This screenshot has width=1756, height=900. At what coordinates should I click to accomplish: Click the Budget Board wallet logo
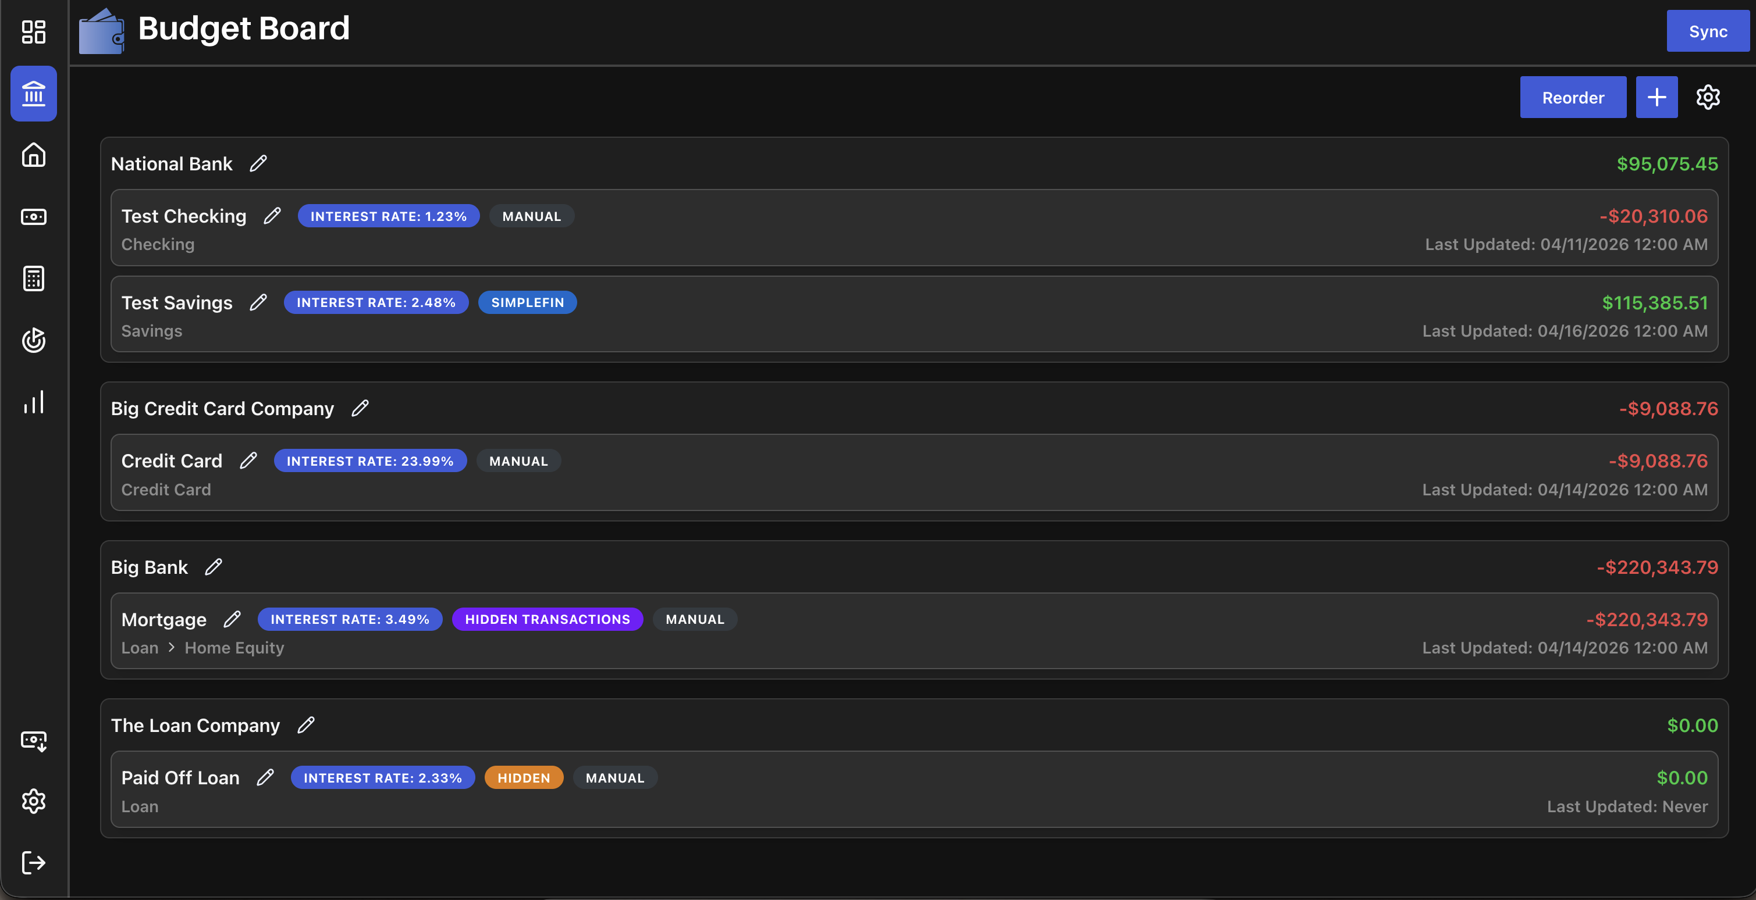(x=102, y=31)
